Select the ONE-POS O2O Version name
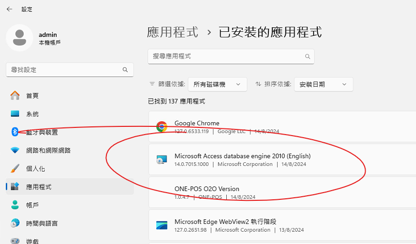The width and height of the screenshot is (416, 244). click(x=207, y=189)
